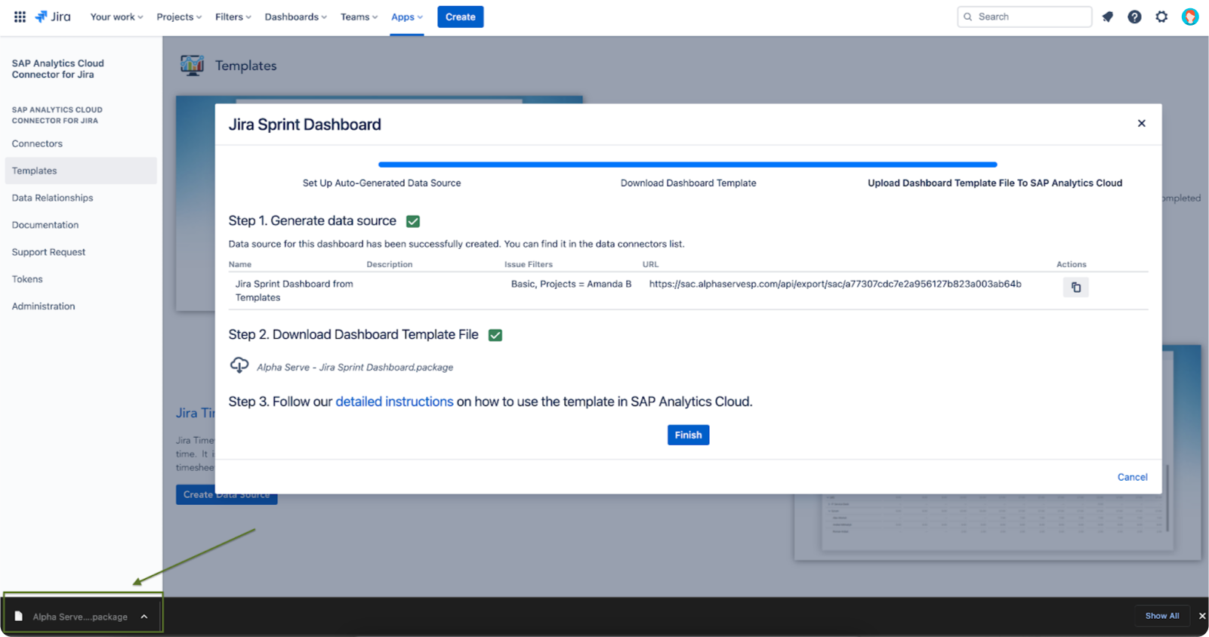Open the user profile avatar
This screenshot has width=1209, height=637.
[x=1190, y=17]
